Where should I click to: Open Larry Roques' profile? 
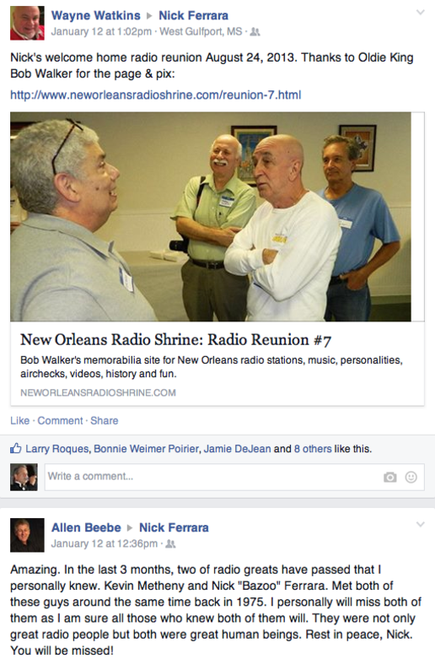pyautogui.click(x=57, y=449)
